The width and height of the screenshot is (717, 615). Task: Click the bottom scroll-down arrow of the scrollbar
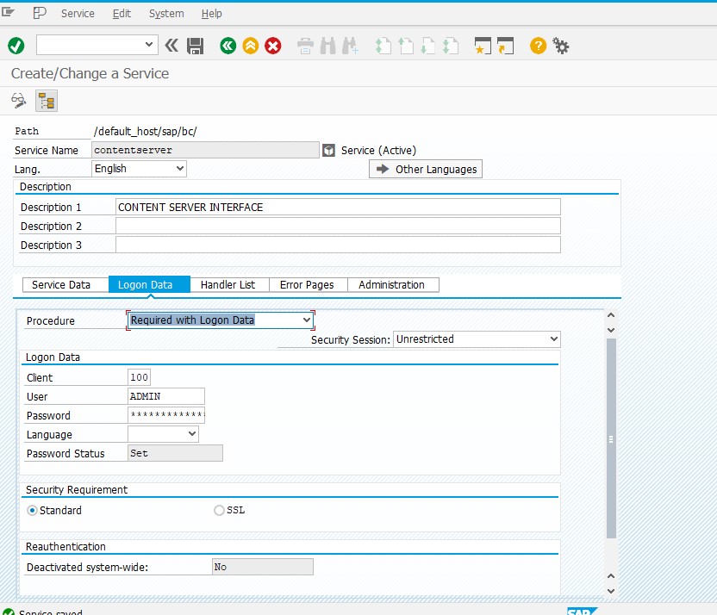(x=611, y=591)
